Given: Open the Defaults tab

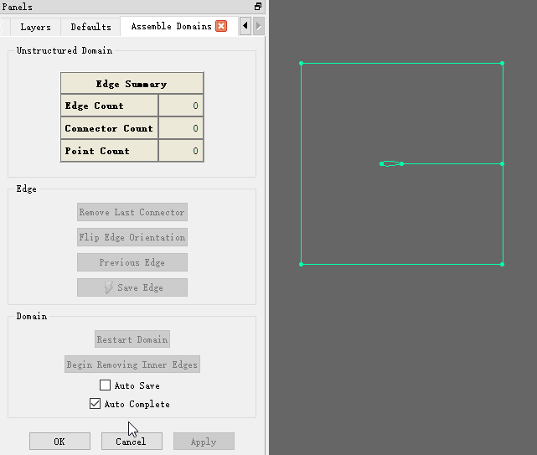Looking at the screenshot, I should tap(90, 27).
